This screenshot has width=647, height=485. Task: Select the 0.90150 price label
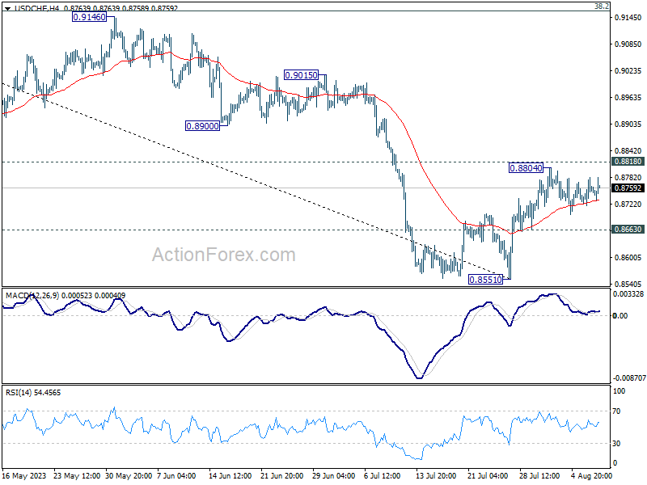[301, 75]
